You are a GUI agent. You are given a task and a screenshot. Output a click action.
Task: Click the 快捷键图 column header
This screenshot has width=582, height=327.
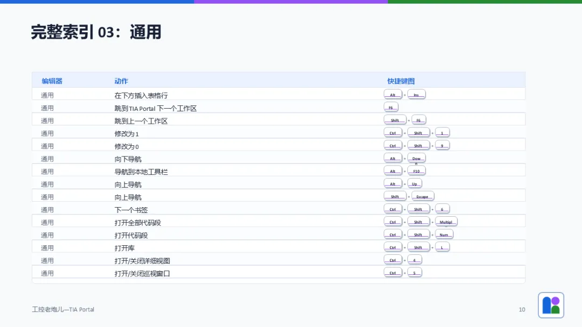(401, 81)
